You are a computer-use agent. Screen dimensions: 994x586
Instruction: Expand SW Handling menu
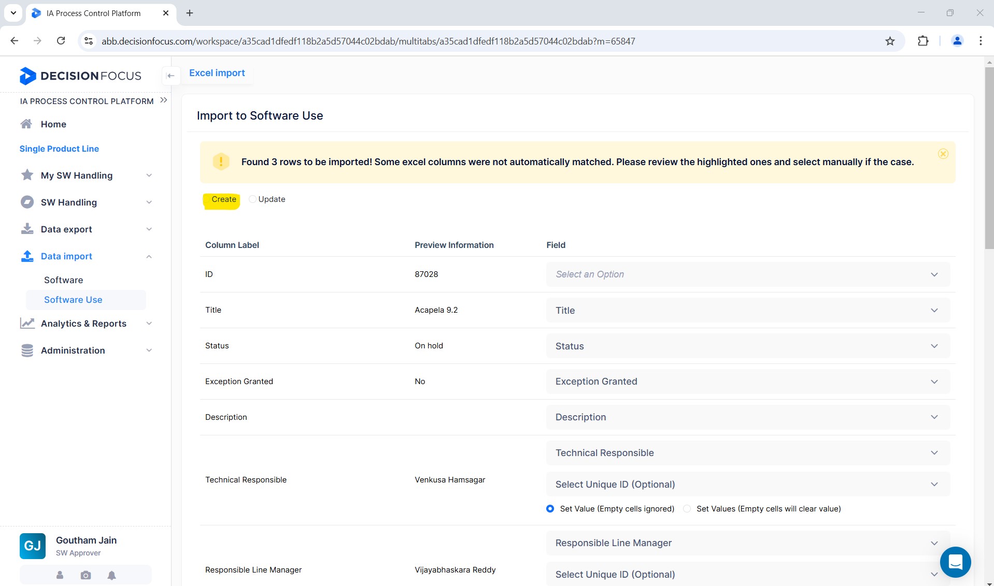click(149, 202)
